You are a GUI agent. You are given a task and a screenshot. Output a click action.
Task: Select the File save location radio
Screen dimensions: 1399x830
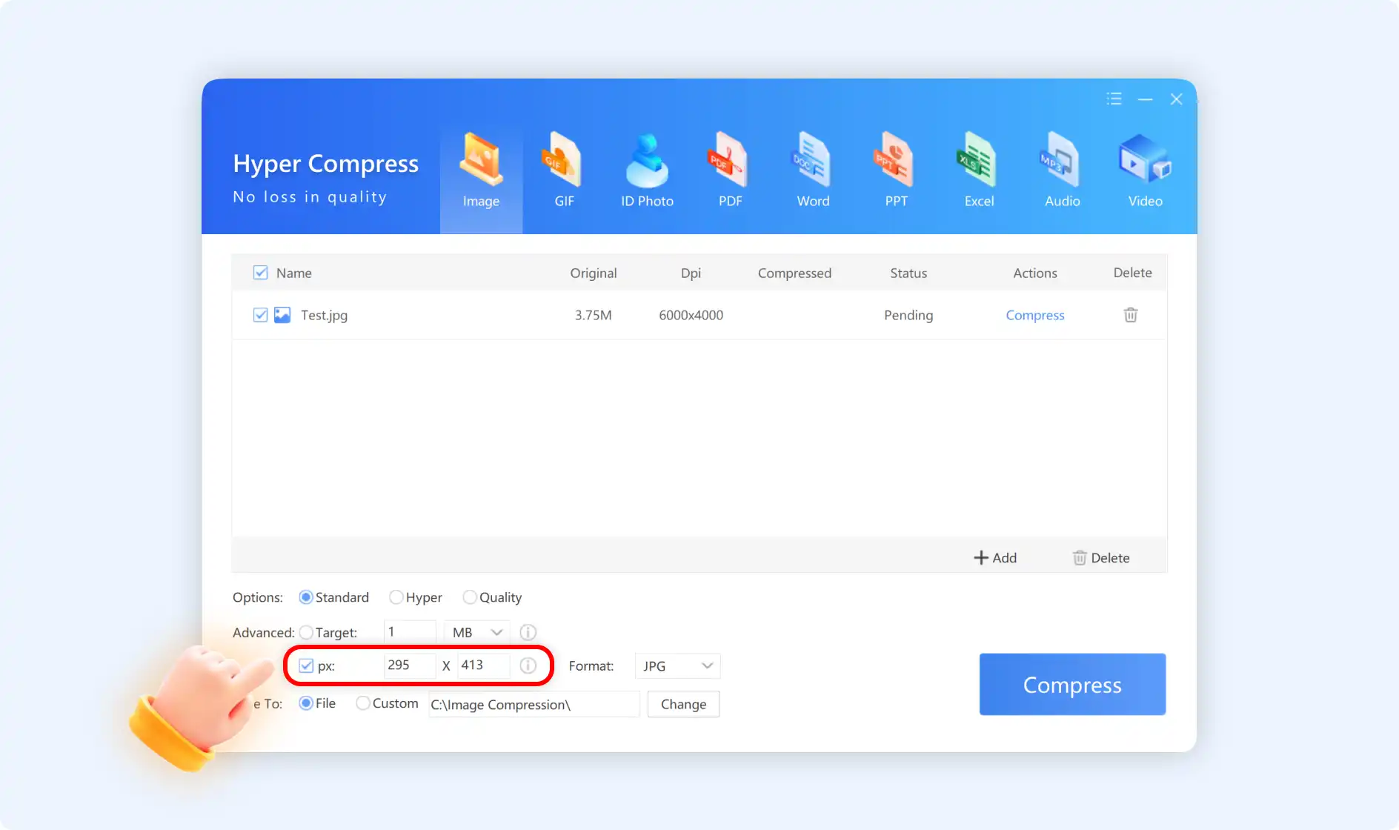pos(306,703)
